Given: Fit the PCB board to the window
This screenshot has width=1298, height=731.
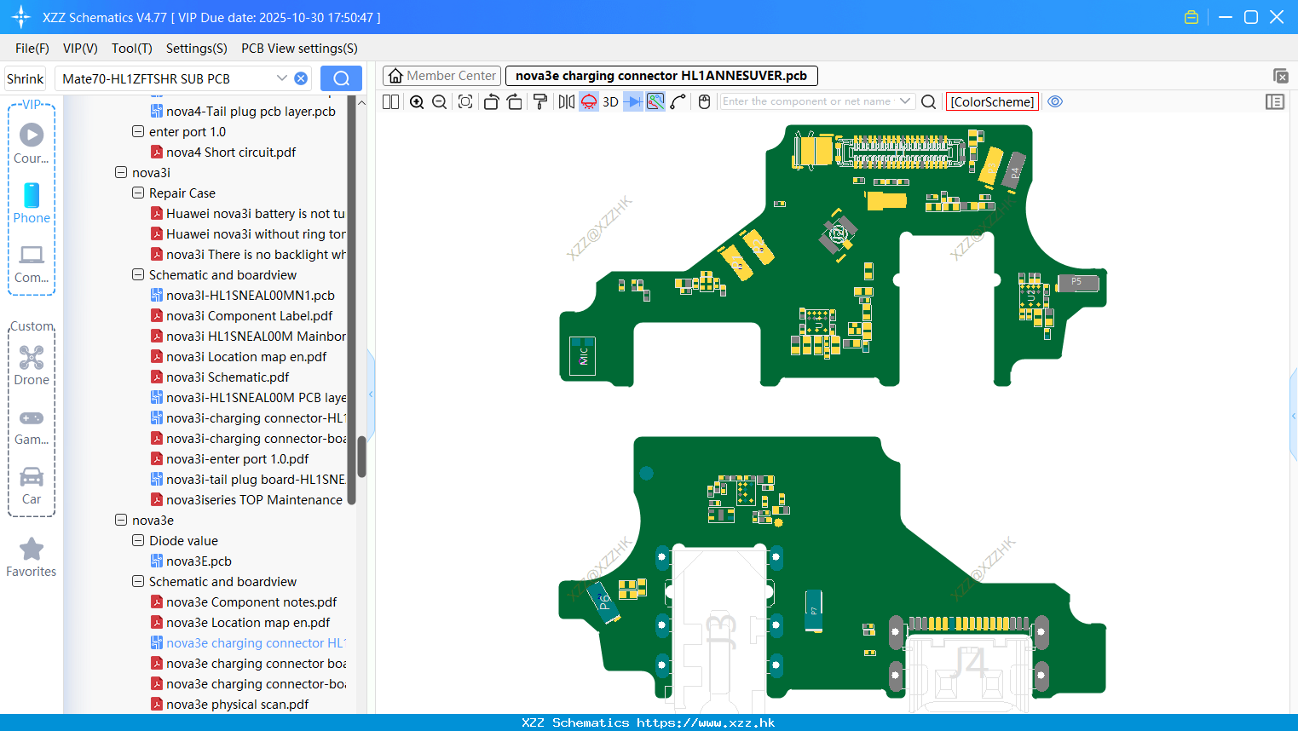Looking at the screenshot, I should [x=465, y=101].
